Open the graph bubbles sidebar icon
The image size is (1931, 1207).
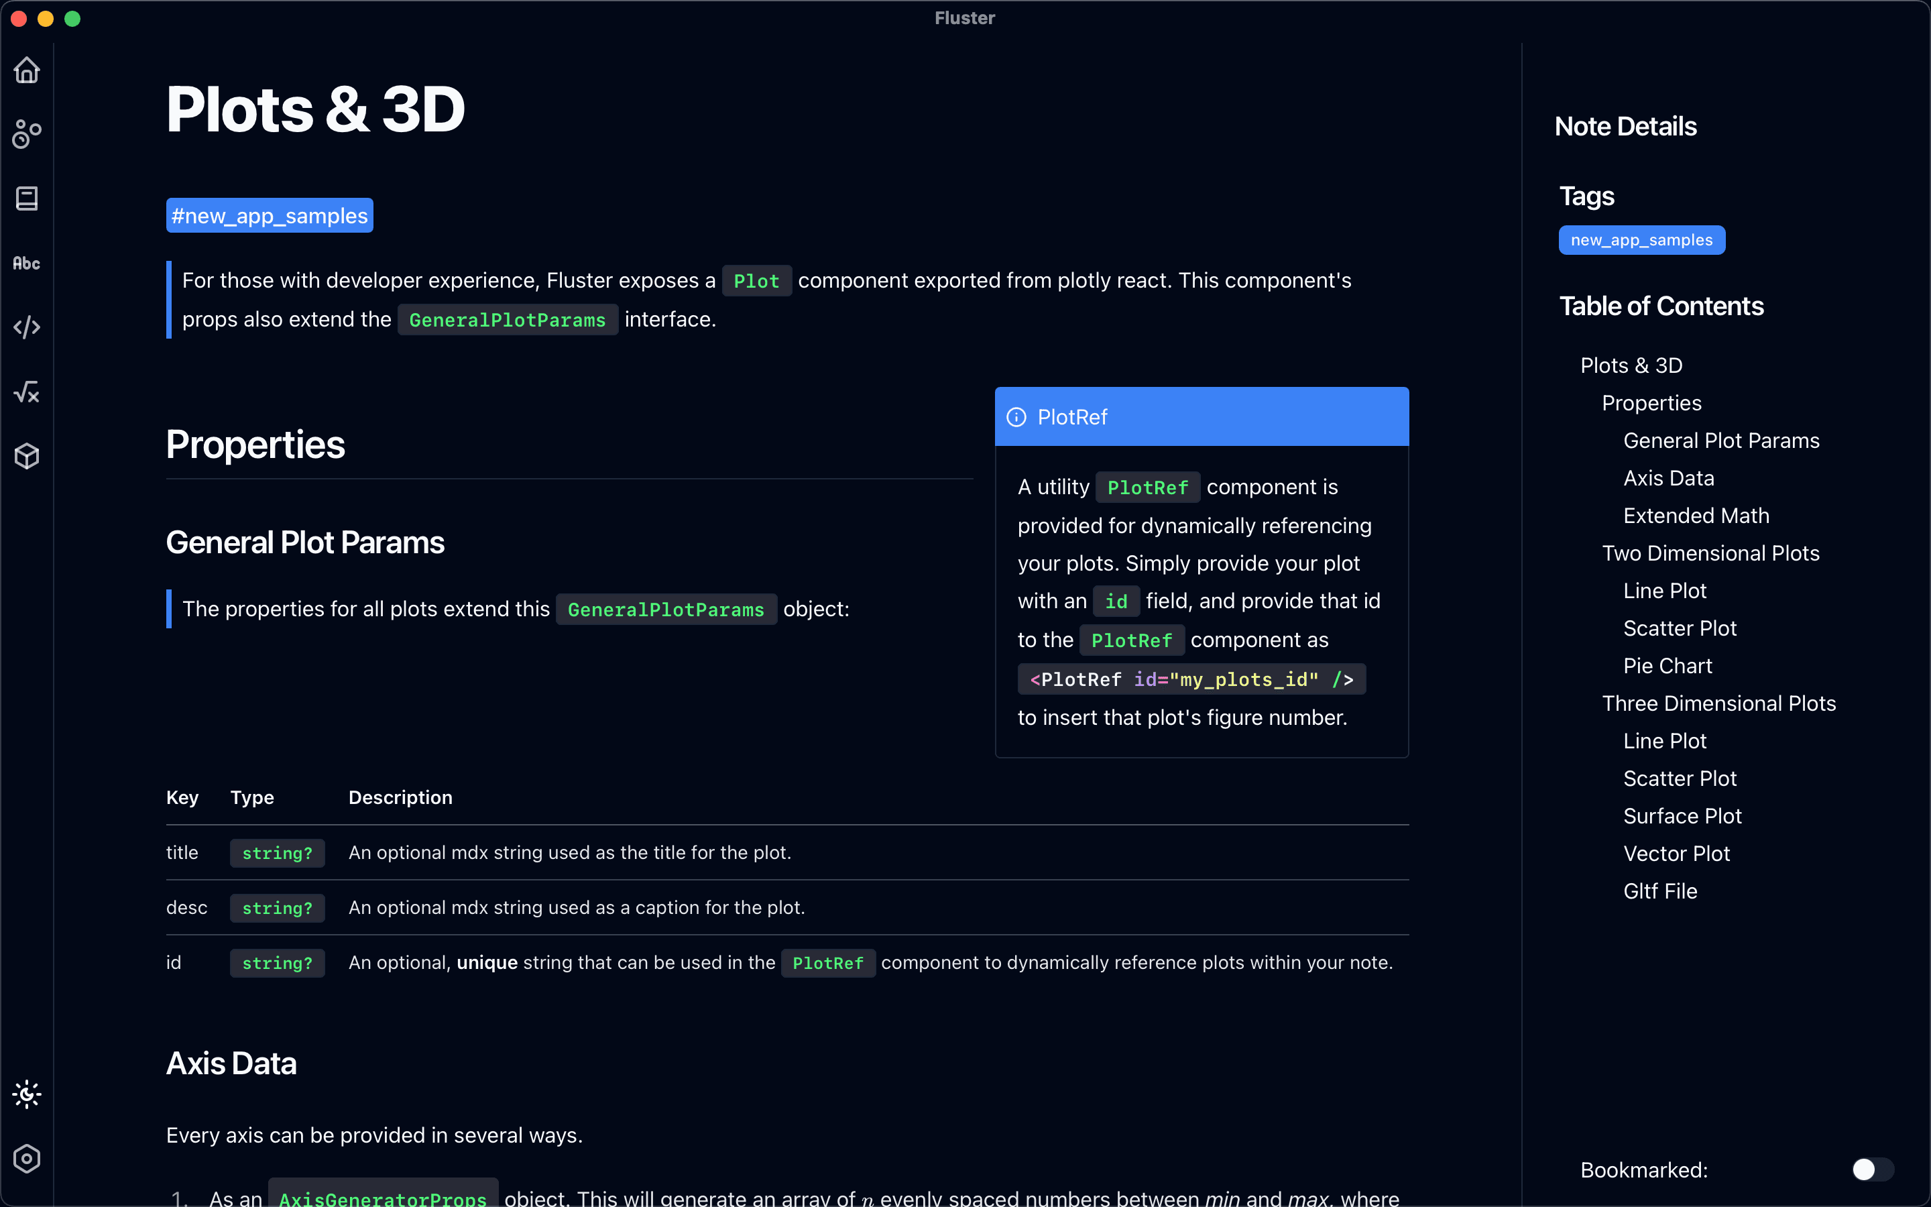(26, 134)
